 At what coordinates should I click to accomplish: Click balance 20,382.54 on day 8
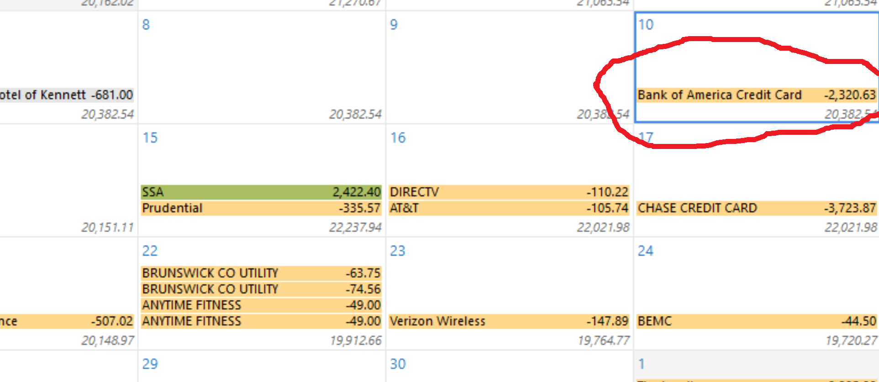click(355, 114)
